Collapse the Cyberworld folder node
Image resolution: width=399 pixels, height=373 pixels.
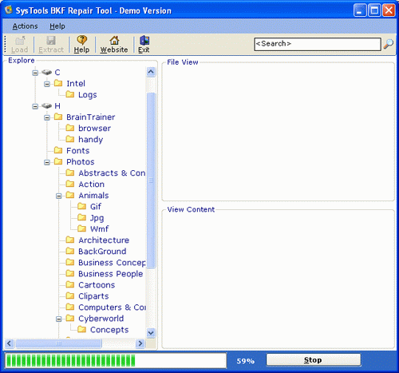(59, 319)
